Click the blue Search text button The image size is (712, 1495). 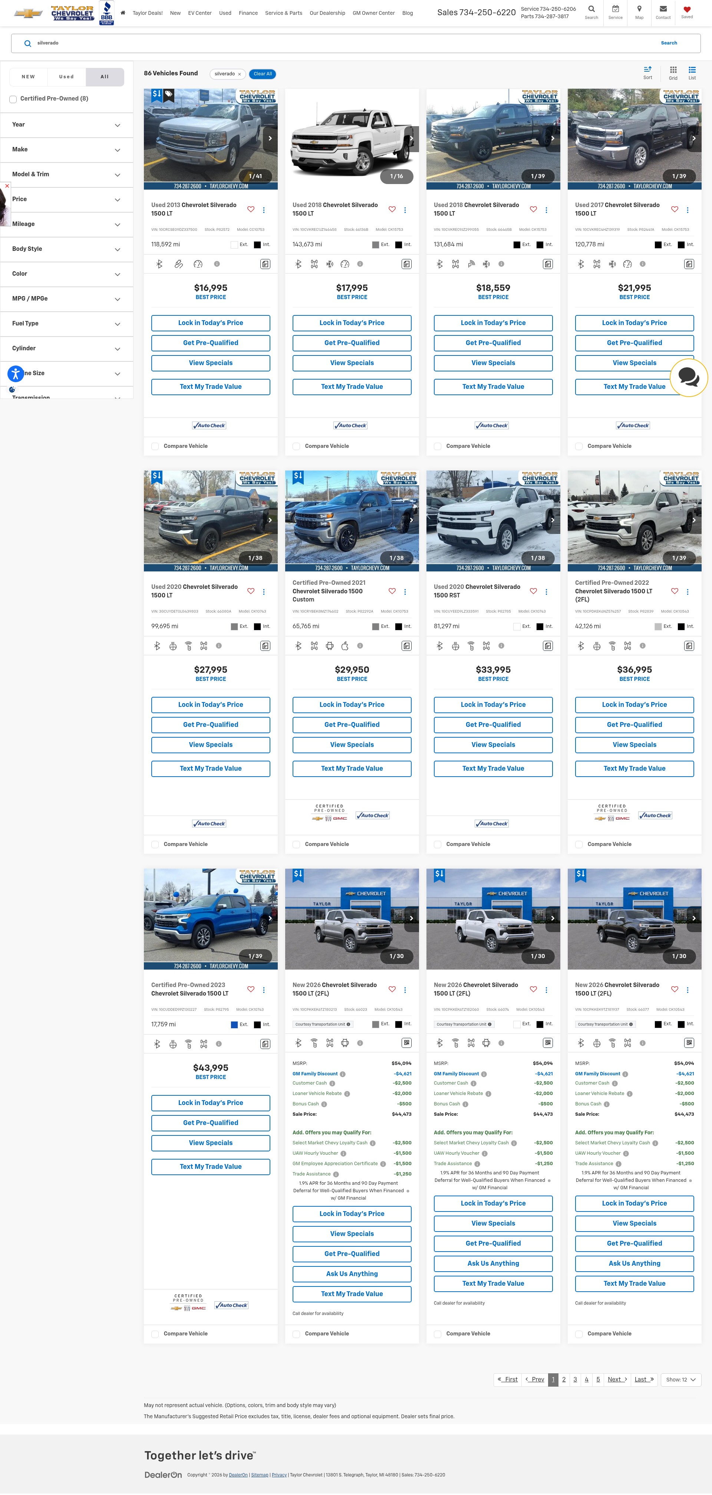[669, 43]
